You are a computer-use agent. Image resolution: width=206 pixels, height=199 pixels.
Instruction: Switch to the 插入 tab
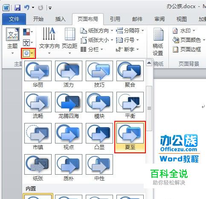tap(60, 19)
